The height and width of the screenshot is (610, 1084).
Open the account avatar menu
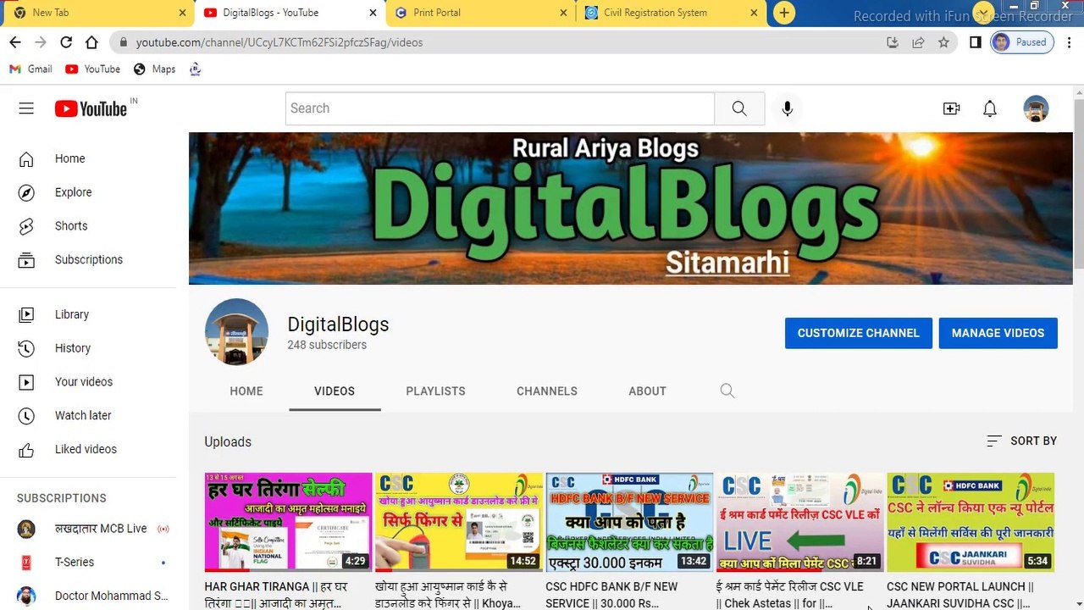tap(1035, 108)
